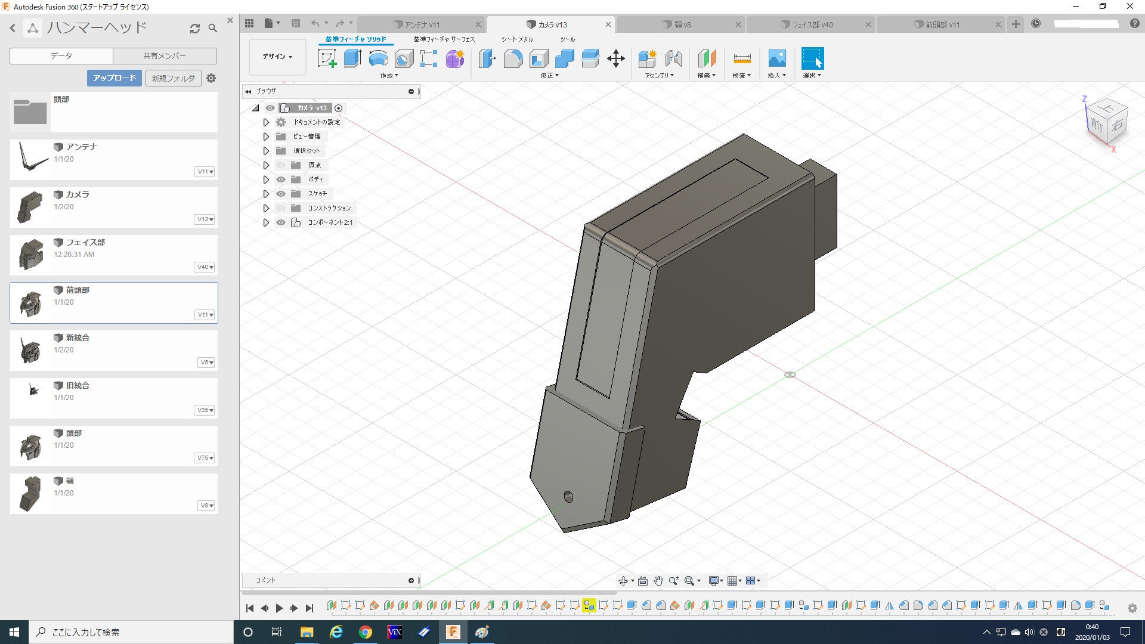Click the Move/Copy cross-arrows icon
The height and width of the screenshot is (644, 1145).
coord(615,58)
